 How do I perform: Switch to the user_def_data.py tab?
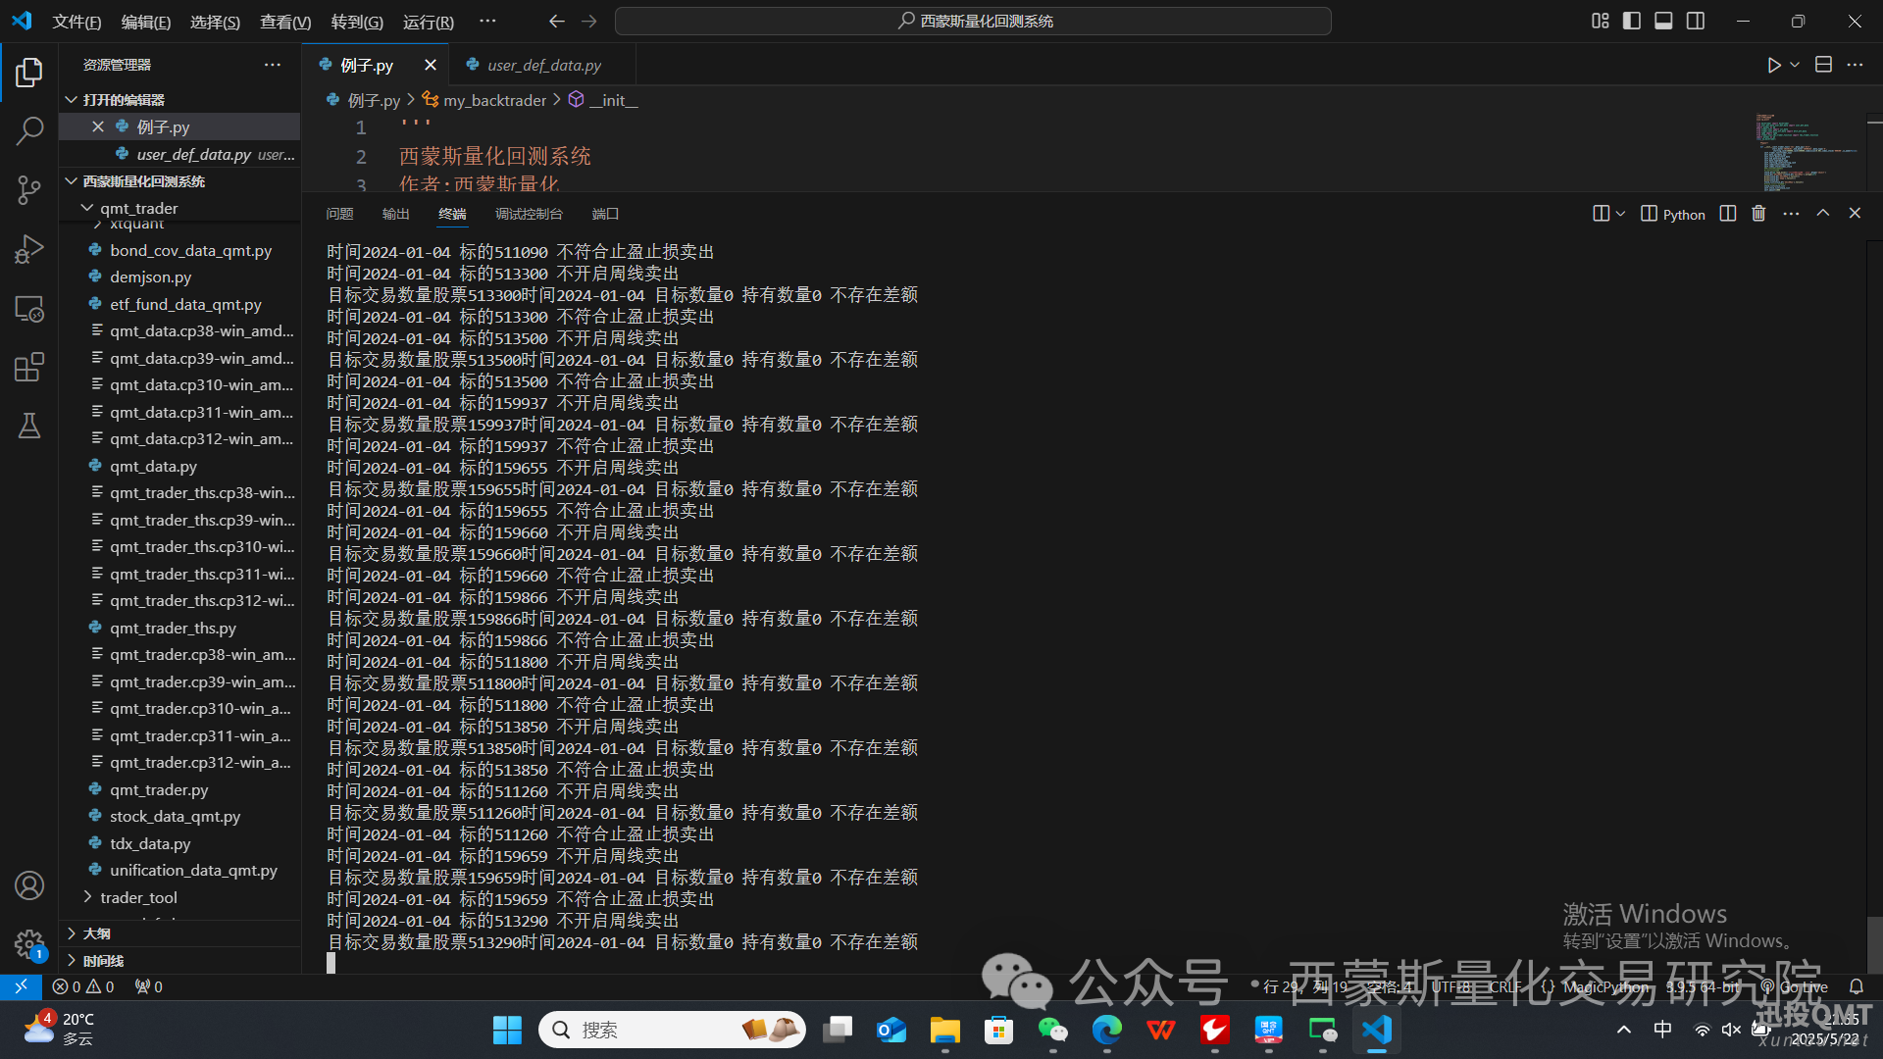tap(543, 65)
